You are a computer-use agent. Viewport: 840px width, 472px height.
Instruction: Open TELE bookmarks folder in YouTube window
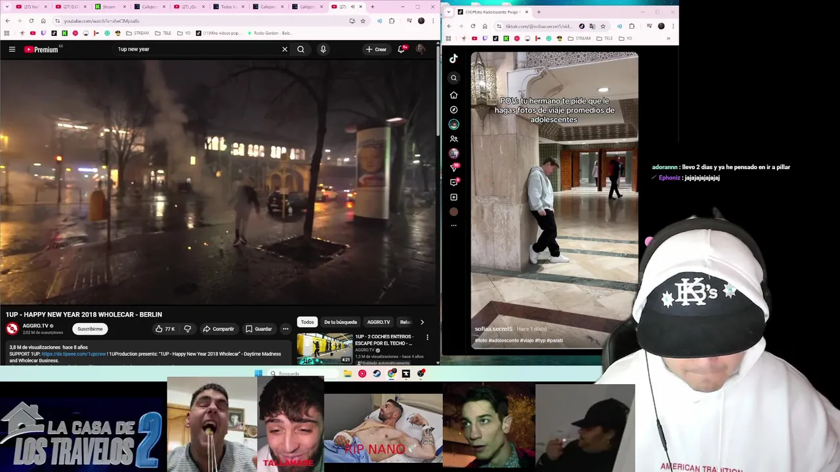coord(163,33)
